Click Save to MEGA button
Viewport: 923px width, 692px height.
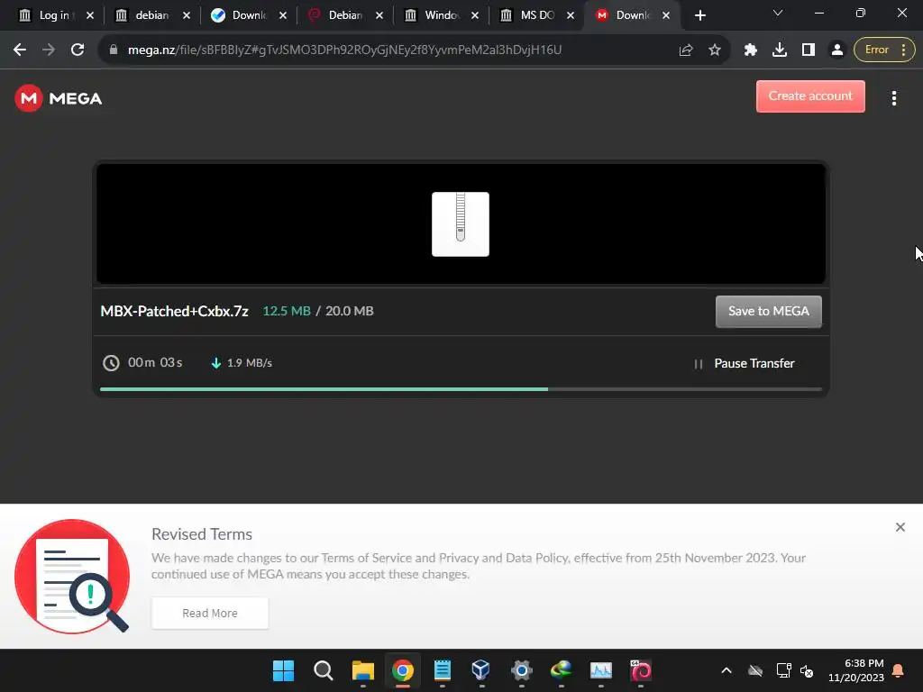(768, 311)
